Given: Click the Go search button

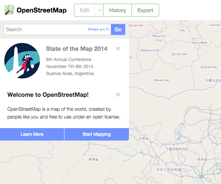Looking at the screenshot, I should (x=118, y=29).
